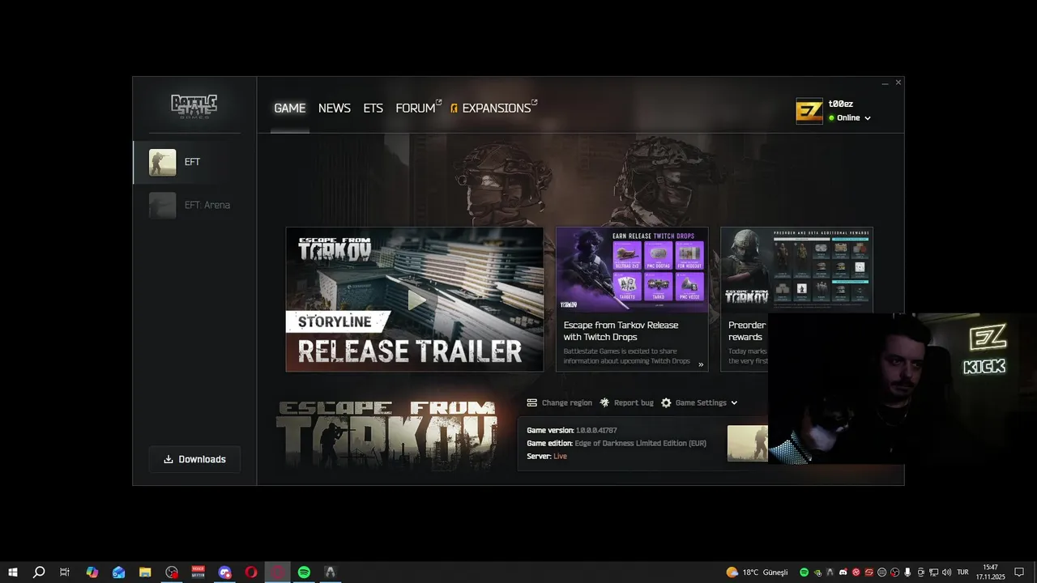This screenshot has width=1037, height=583.
Task: Open the volume speaker tray icon
Action: [946, 572]
